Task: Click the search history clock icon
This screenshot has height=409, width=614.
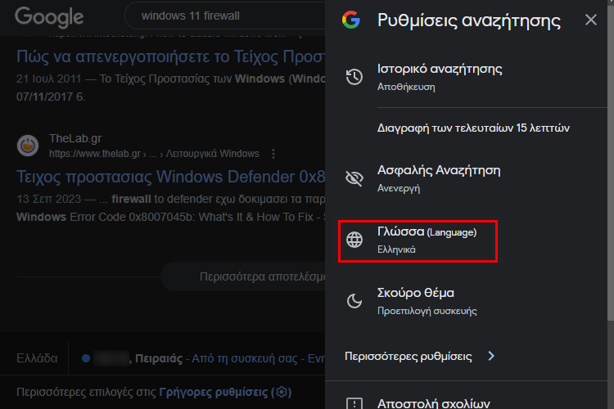Action: click(x=354, y=77)
